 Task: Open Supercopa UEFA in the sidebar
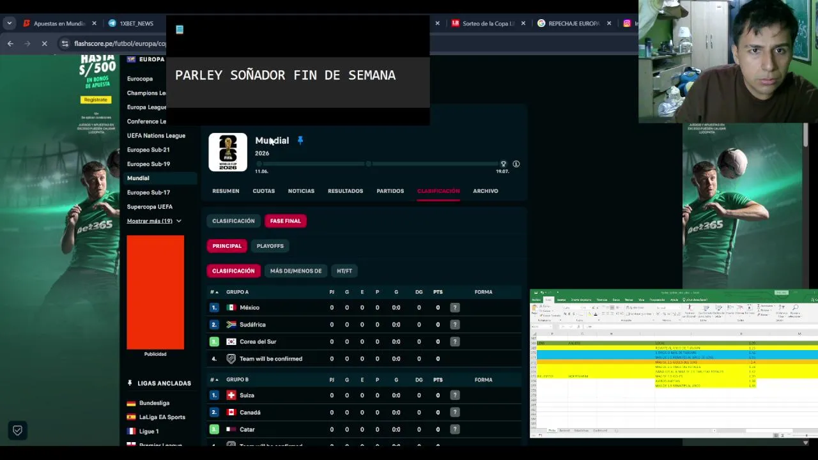tap(150, 207)
